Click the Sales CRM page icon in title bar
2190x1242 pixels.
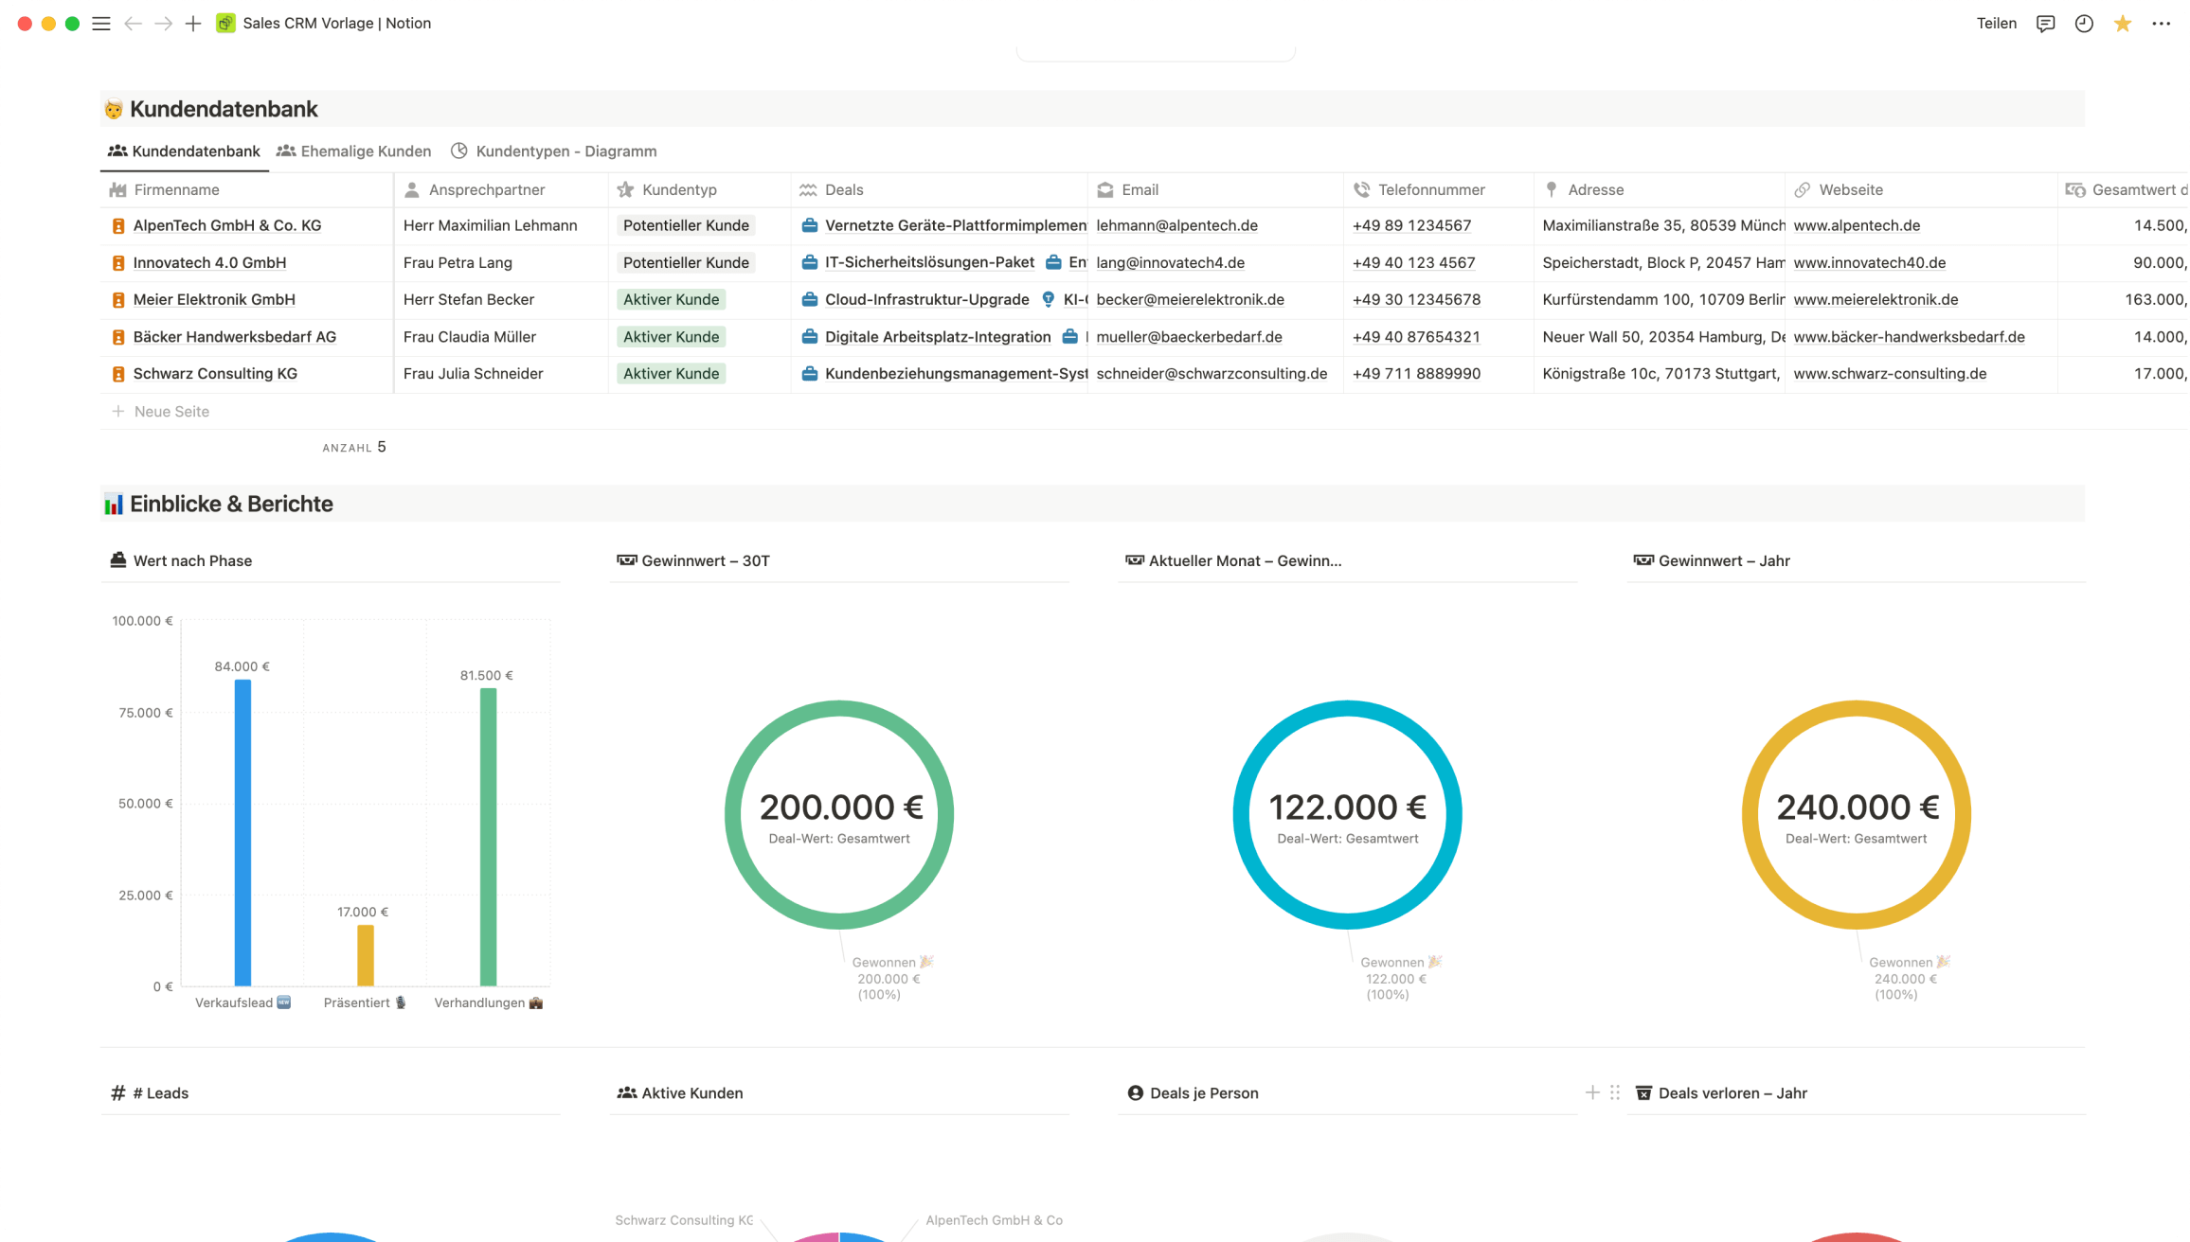pyautogui.click(x=225, y=24)
